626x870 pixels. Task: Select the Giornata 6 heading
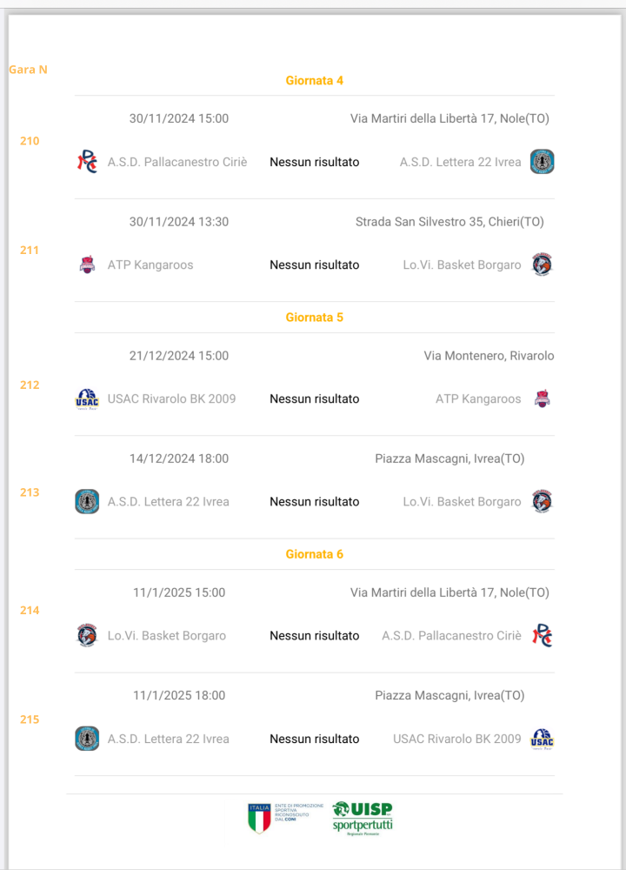point(315,554)
